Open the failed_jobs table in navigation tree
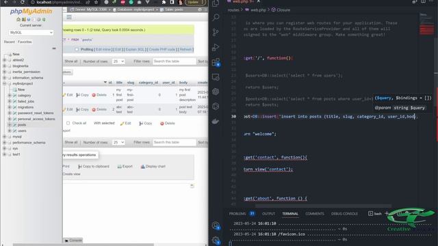 26,101
